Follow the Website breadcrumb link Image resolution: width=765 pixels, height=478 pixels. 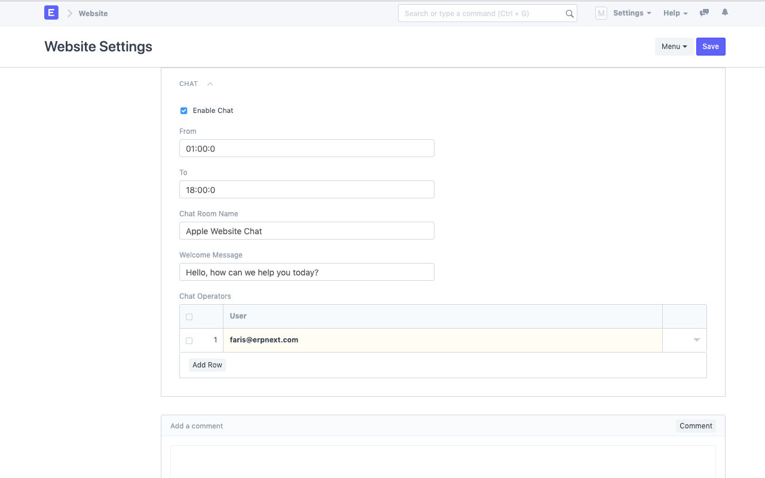[93, 13]
